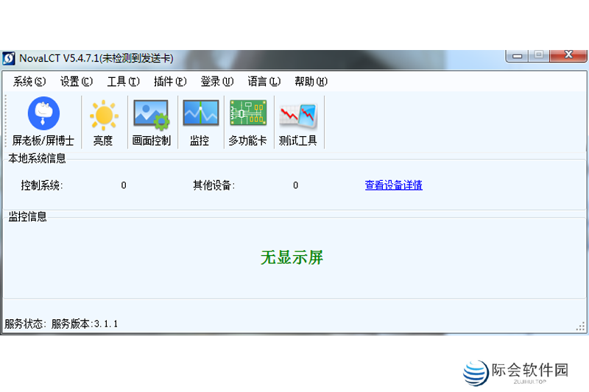Click the 其他设备 label

[x=214, y=185]
